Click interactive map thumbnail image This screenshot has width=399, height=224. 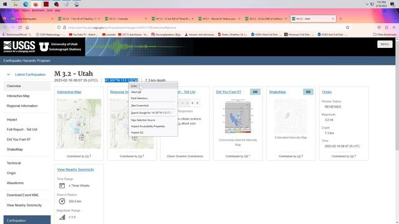point(79,124)
